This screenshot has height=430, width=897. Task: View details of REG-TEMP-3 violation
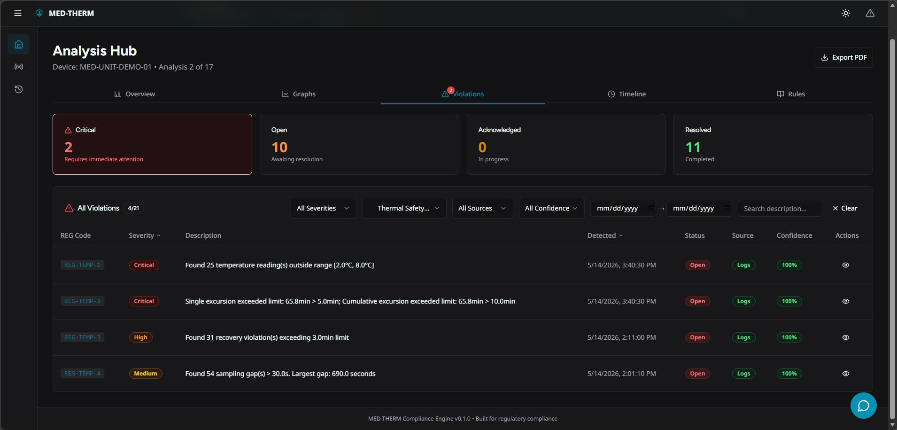[846, 337]
